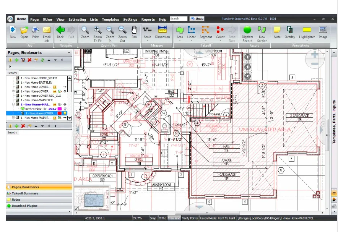Screen dimensions: 338x232
Task: Open the Takeoff Summary panel
Action: tap(25, 193)
